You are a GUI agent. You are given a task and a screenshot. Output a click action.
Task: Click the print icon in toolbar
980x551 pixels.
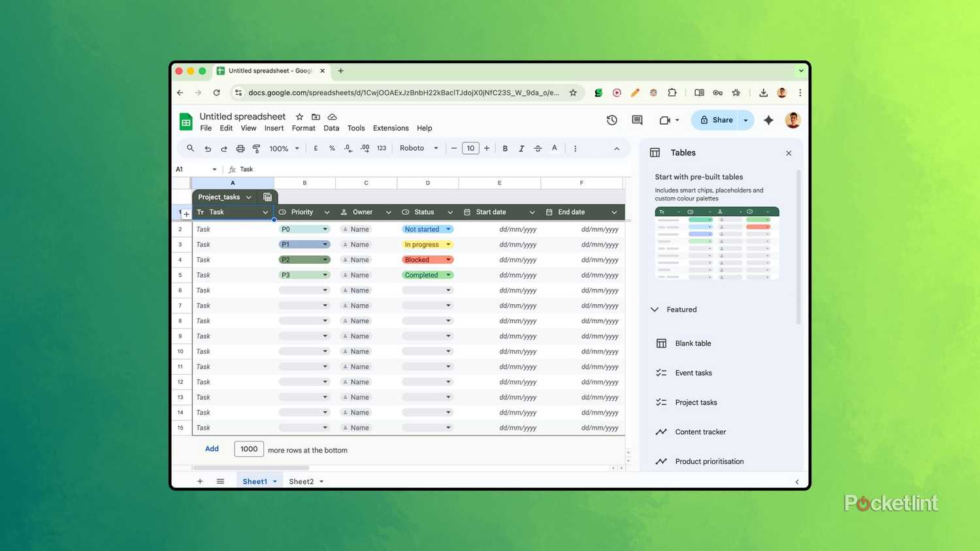click(240, 149)
